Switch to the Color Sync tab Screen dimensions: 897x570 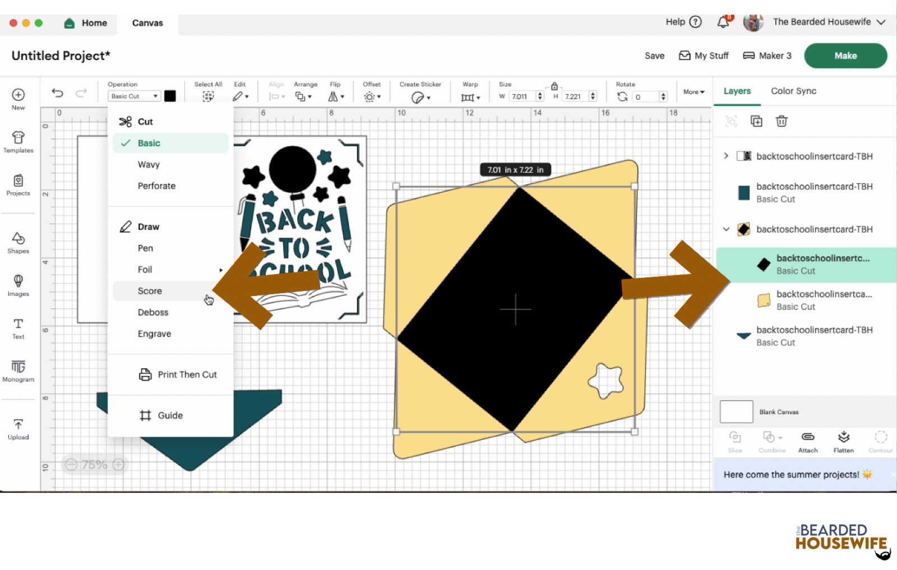click(793, 91)
